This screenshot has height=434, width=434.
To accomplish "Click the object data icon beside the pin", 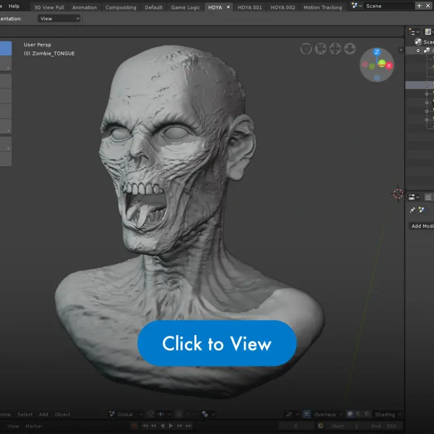I will click(x=422, y=210).
